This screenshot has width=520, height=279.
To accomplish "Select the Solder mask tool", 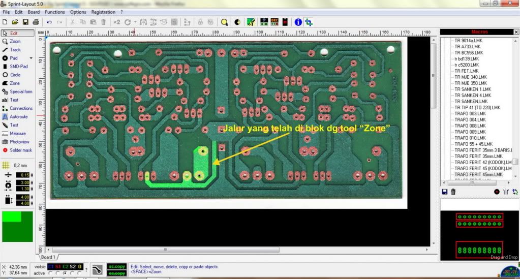I will [17, 150].
